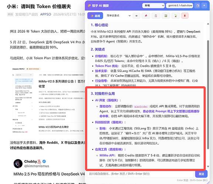Open the APPSO author link

pos(45,14)
